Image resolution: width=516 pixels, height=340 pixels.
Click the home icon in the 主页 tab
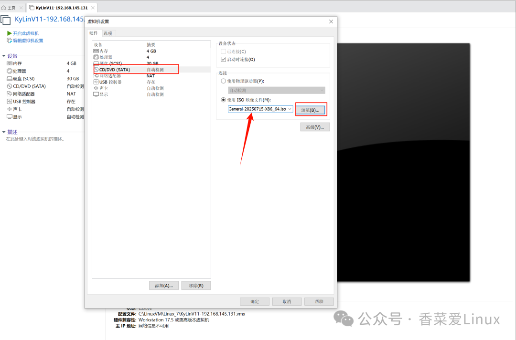click(x=4, y=8)
